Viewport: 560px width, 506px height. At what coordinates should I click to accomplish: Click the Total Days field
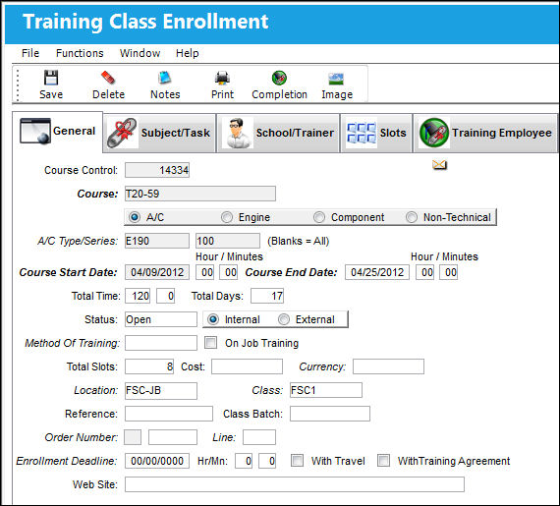pyautogui.click(x=267, y=296)
